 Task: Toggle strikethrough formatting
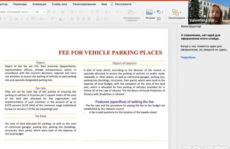click(x=16, y=19)
